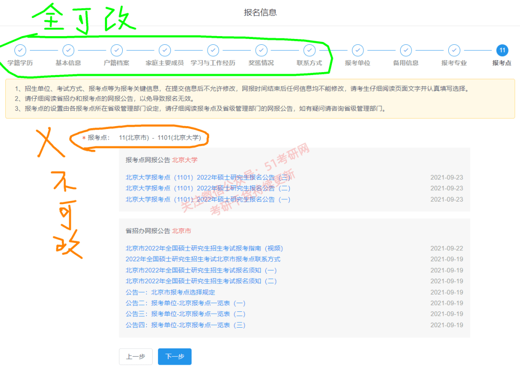Click the 报考专业 step checkmark circle

point(454,51)
